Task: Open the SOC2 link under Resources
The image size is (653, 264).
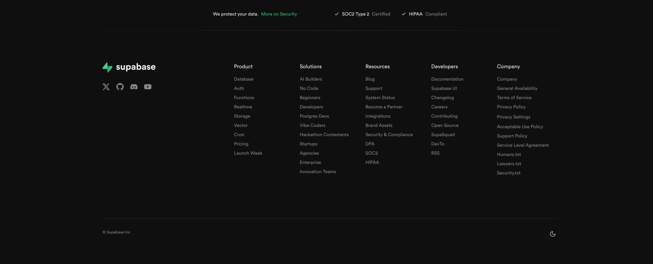Action: point(372,153)
